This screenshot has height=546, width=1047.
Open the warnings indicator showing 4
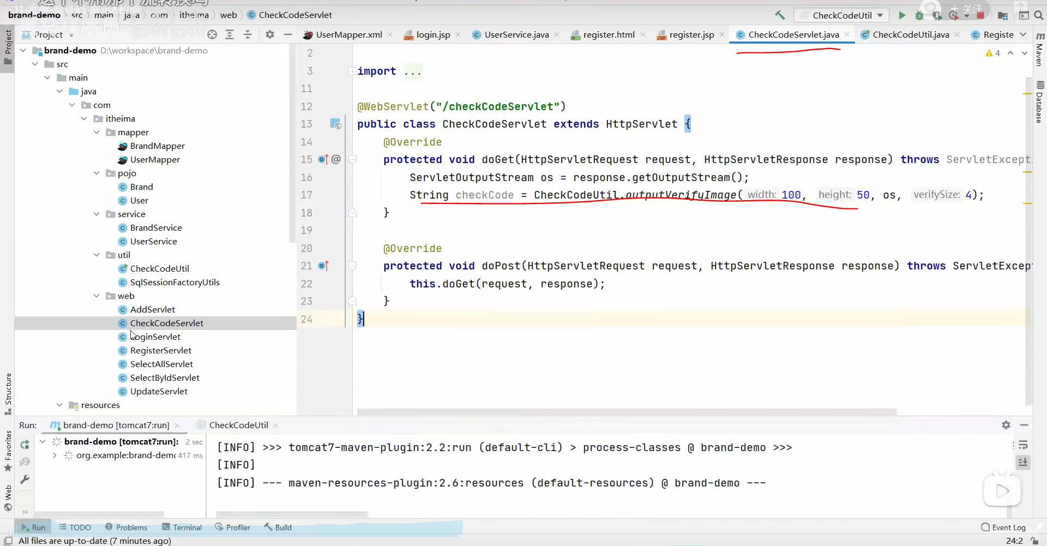992,53
